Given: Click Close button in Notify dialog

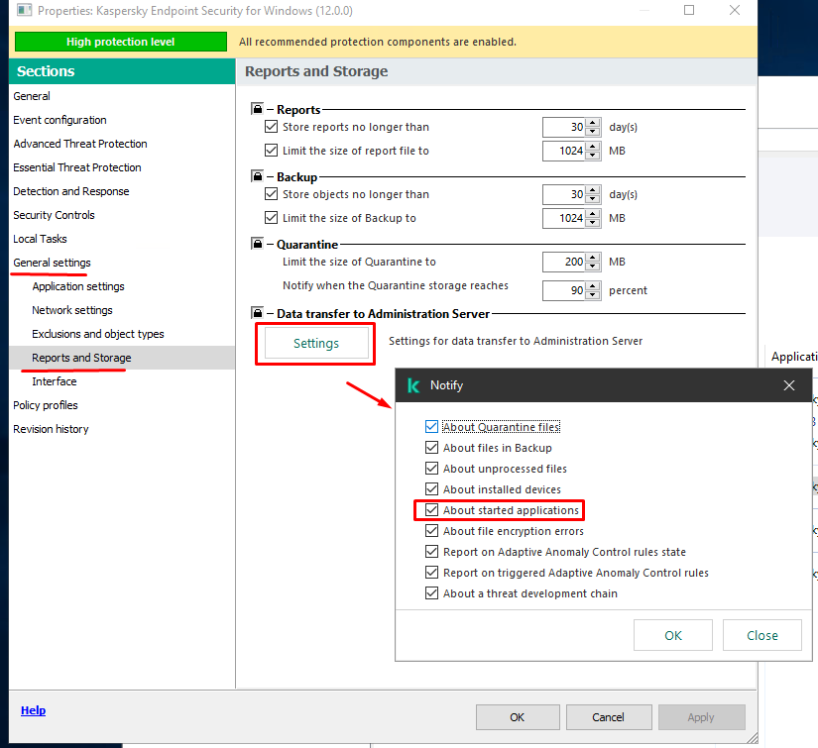Looking at the screenshot, I should click(x=762, y=635).
